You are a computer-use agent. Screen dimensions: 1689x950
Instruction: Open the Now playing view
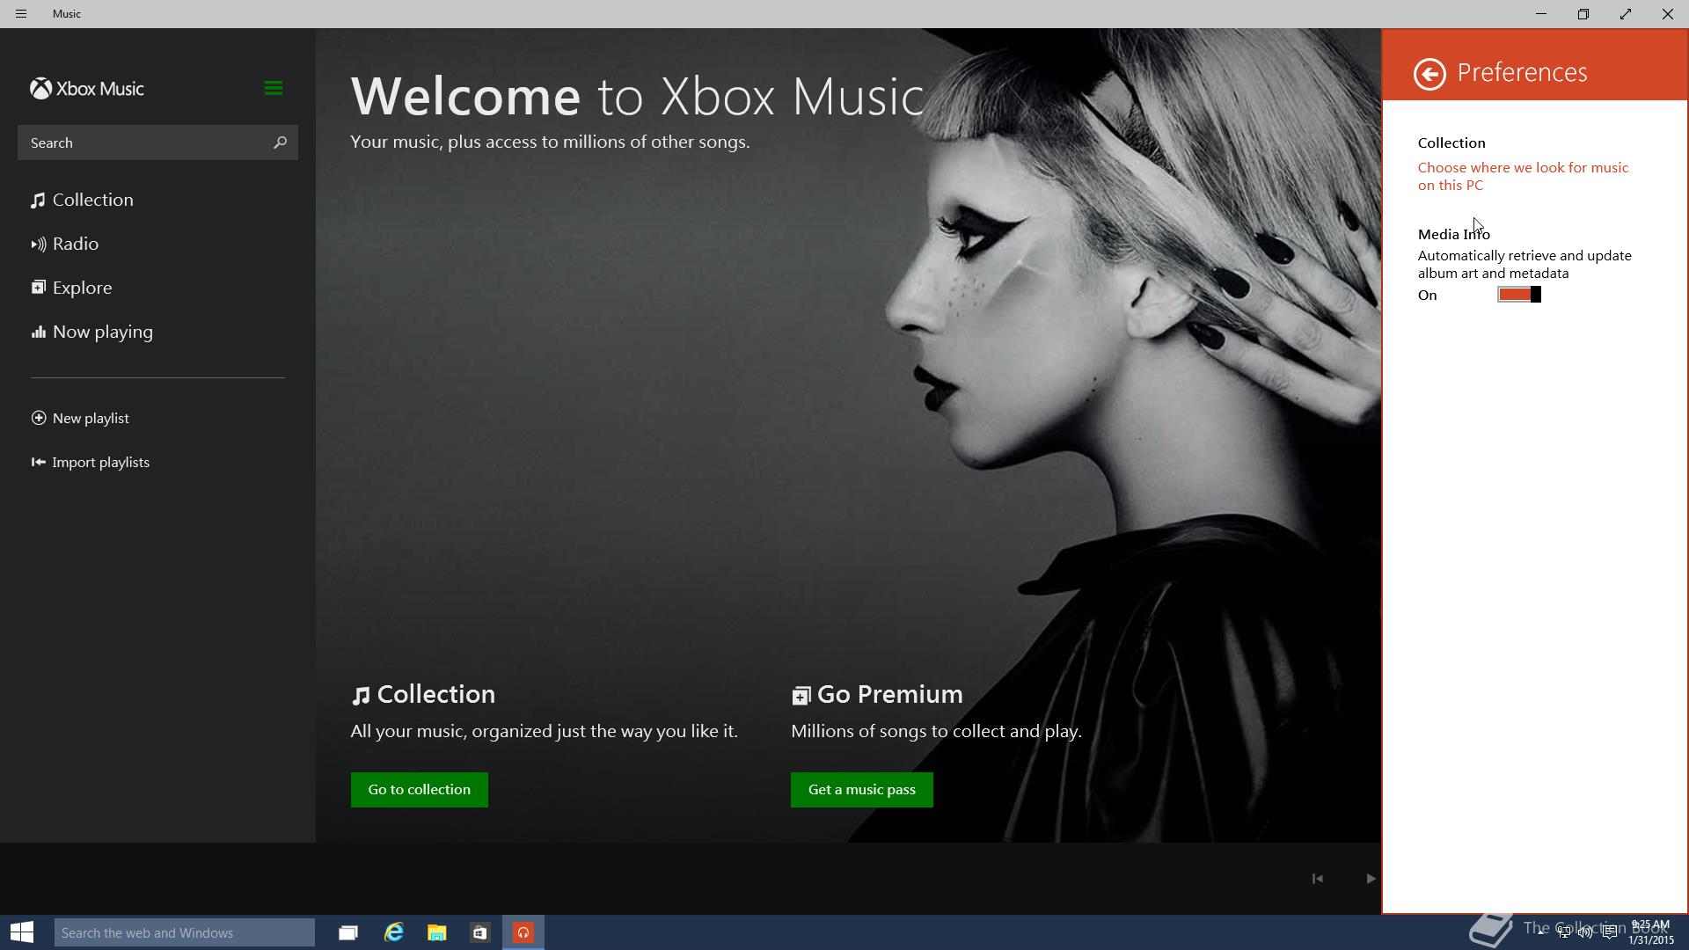tap(102, 332)
